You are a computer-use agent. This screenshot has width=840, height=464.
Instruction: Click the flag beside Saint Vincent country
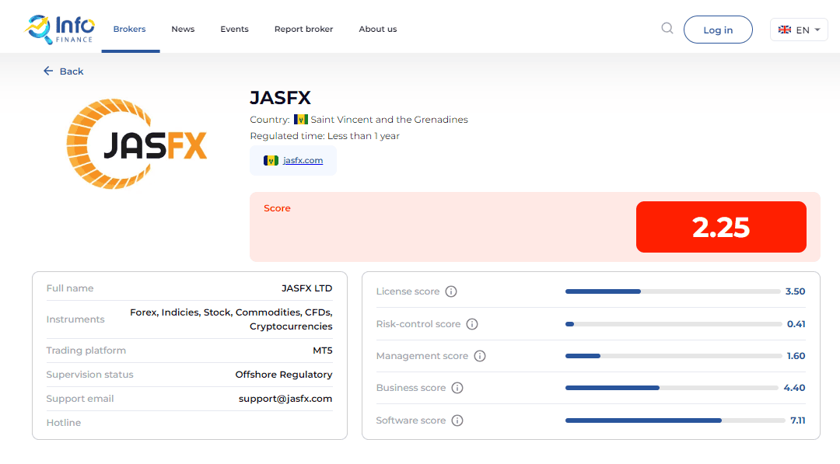coord(300,120)
